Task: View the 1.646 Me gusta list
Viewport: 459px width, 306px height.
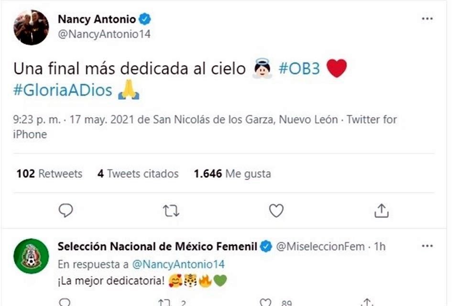Action: coord(232,174)
